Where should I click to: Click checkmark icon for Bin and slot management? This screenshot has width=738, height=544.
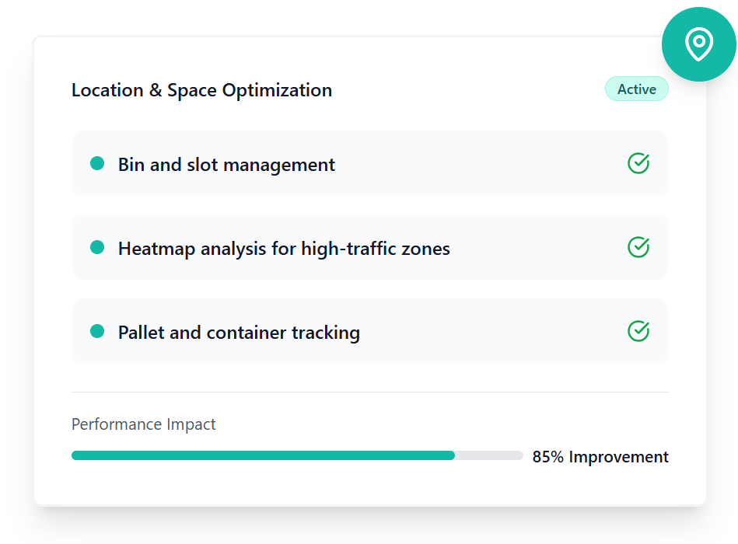[638, 164]
